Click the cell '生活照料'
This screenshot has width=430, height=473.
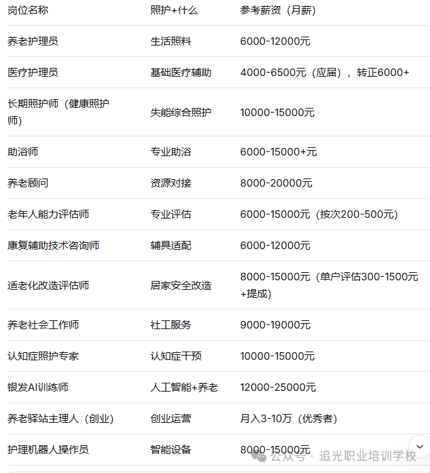coord(171,41)
